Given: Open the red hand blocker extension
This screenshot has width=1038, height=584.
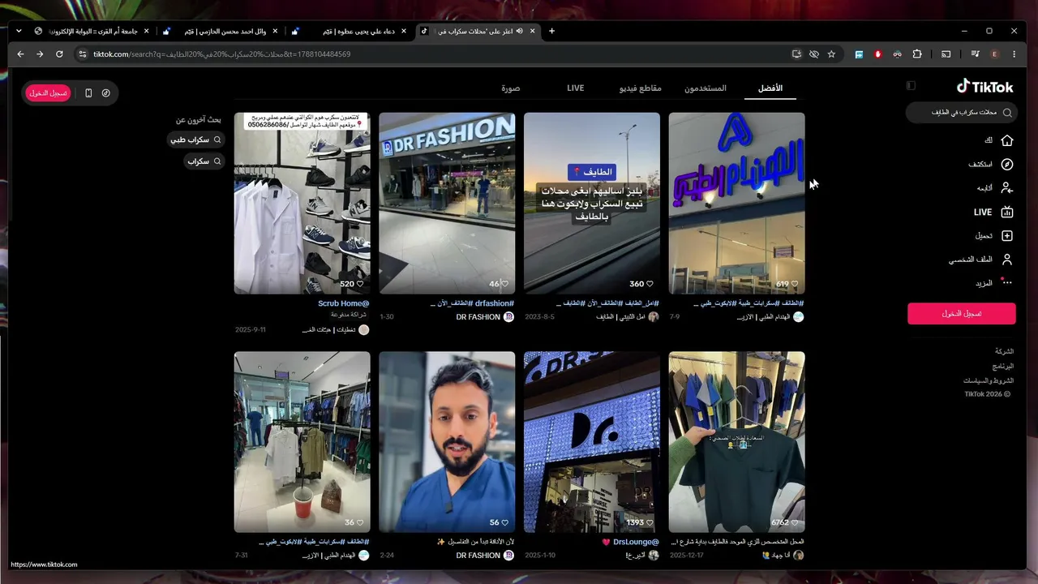Looking at the screenshot, I should click(x=877, y=54).
